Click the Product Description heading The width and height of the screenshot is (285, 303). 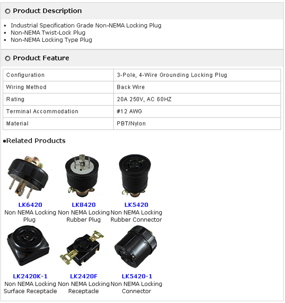point(47,11)
